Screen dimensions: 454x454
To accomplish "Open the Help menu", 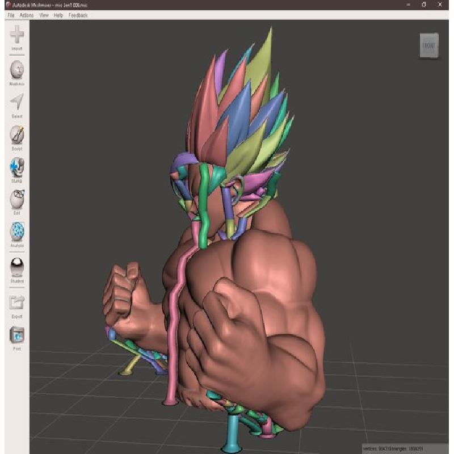I will (58, 15).
